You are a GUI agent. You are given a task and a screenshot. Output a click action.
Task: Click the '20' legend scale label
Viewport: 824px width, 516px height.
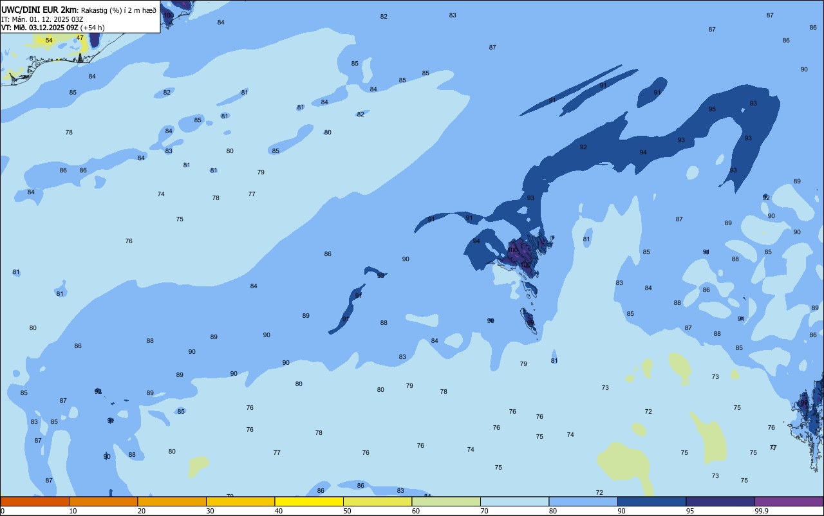(x=142, y=511)
